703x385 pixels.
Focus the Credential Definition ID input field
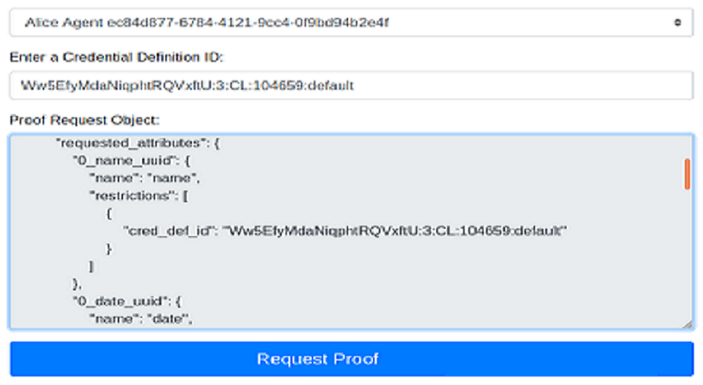(x=351, y=86)
